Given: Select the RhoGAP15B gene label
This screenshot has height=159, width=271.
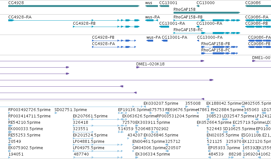Looking at the screenshot, I should click(184, 9).
